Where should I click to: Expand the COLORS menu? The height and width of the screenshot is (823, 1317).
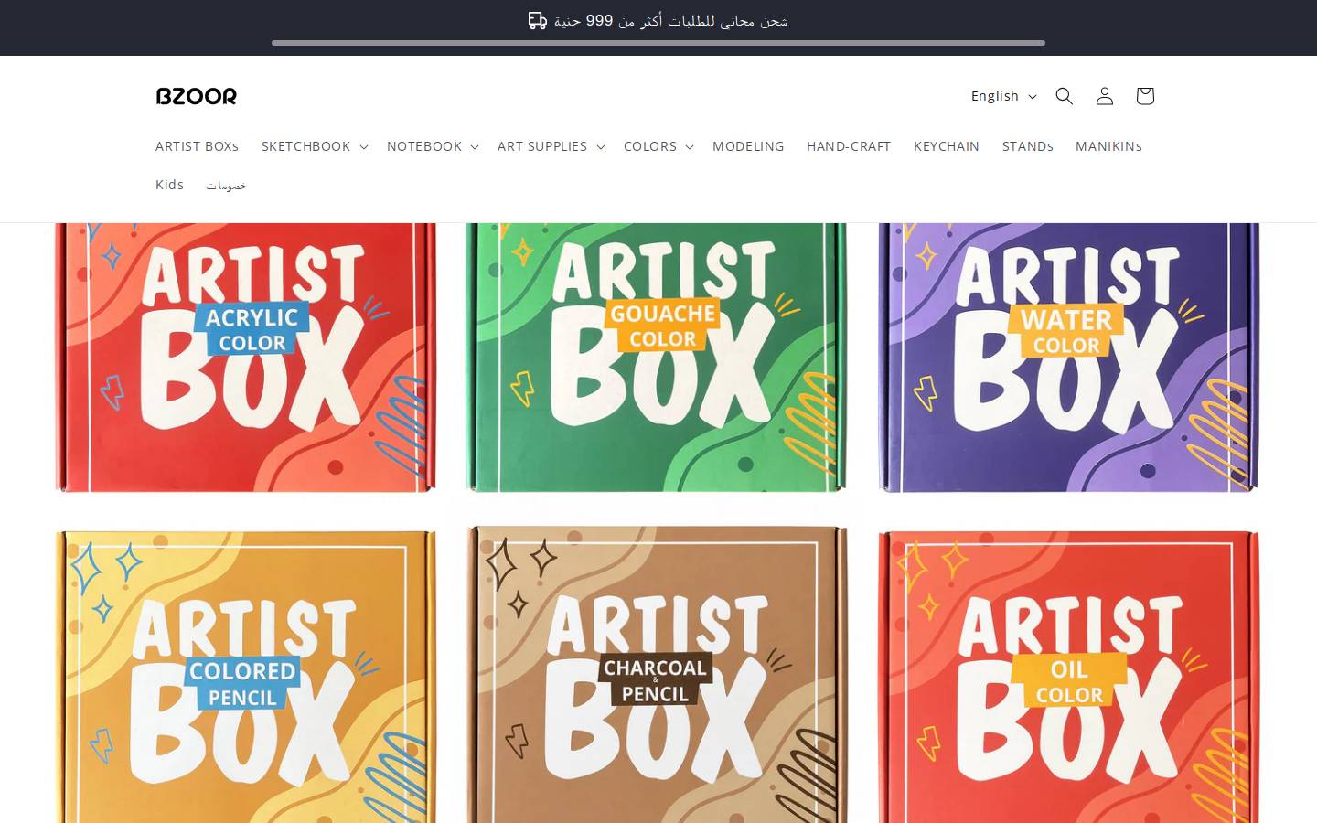point(658,146)
